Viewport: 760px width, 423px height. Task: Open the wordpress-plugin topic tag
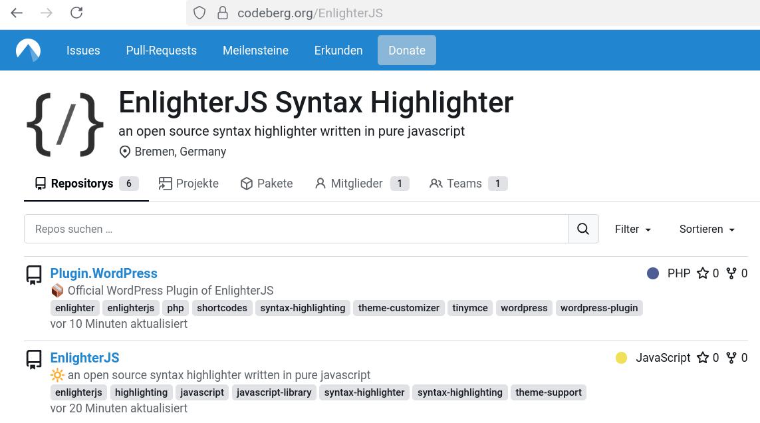pyautogui.click(x=599, y=308)
